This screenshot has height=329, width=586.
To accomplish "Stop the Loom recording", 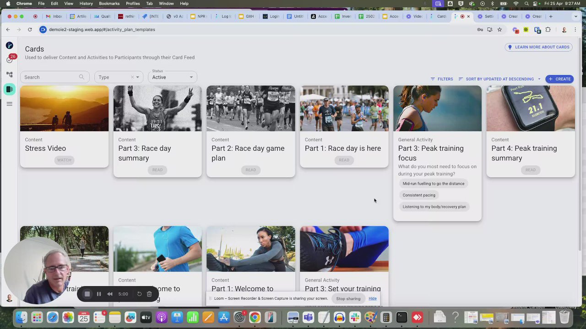I will [87, 294].
